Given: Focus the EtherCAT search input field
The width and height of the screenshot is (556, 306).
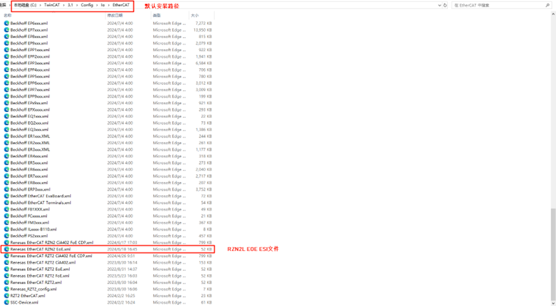Looking at the screenshot, I should 498,5.
